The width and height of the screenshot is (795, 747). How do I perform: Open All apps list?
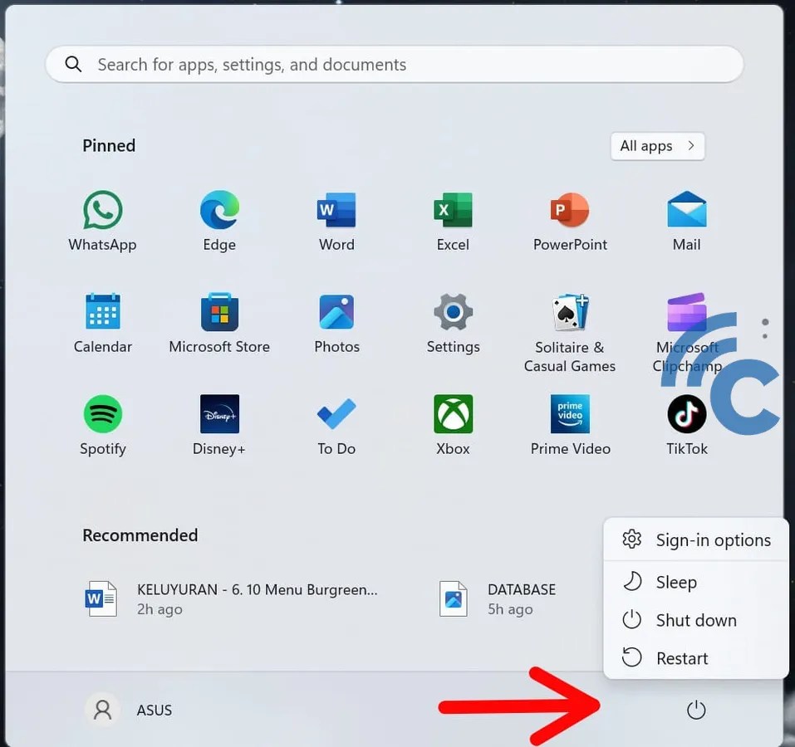tap(658, 146)
